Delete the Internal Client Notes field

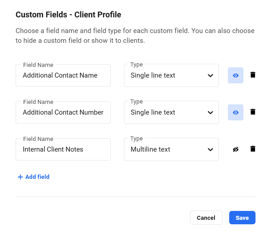pos(253,149)
